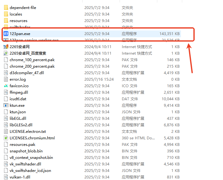223x180 pixels.
Task: Select file name snapshot_blob.bin
Action: point(26,151)
